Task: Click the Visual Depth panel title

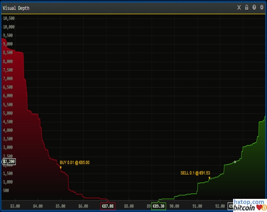Action: click(17, 8)
